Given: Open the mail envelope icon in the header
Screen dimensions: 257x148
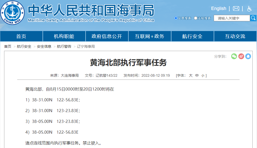Looking at the screenshot, I should tap(235, 8).
